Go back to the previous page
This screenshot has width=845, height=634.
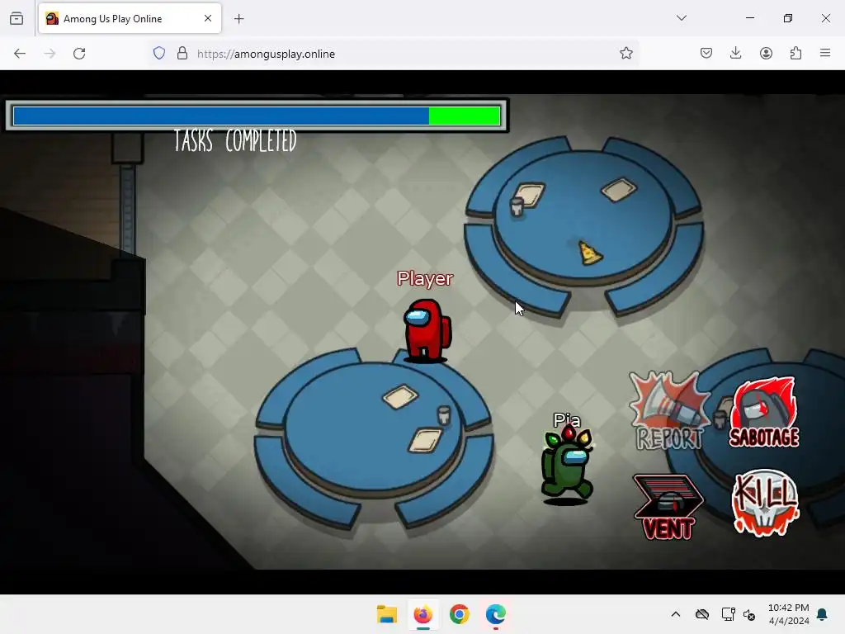point(20,54)
